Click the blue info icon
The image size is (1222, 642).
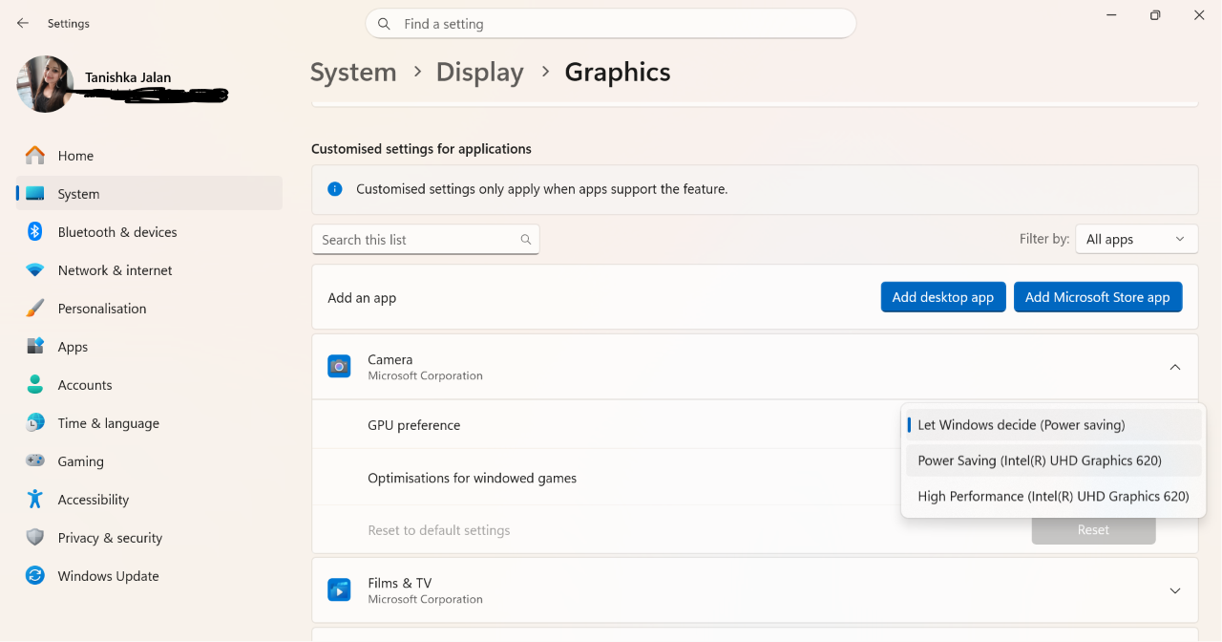pos(335,189)
